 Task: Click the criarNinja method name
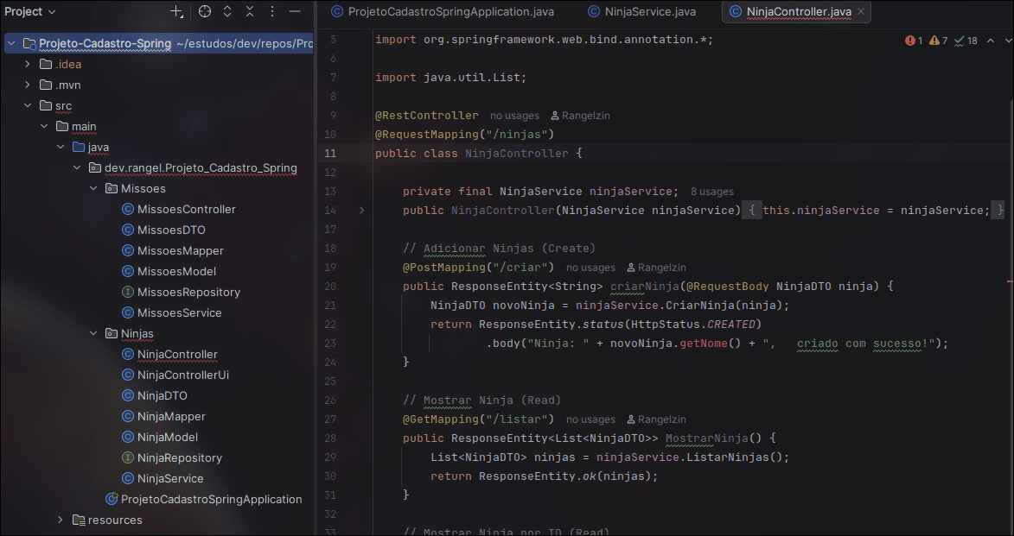tap(645, 286)
